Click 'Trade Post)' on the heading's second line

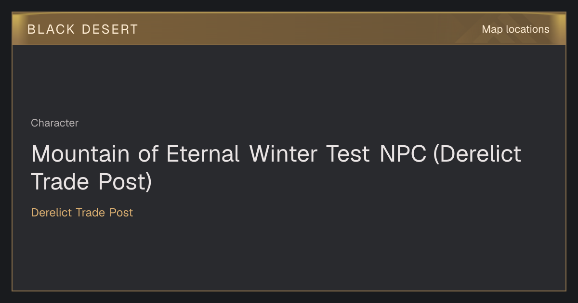(x=92, y=182)
